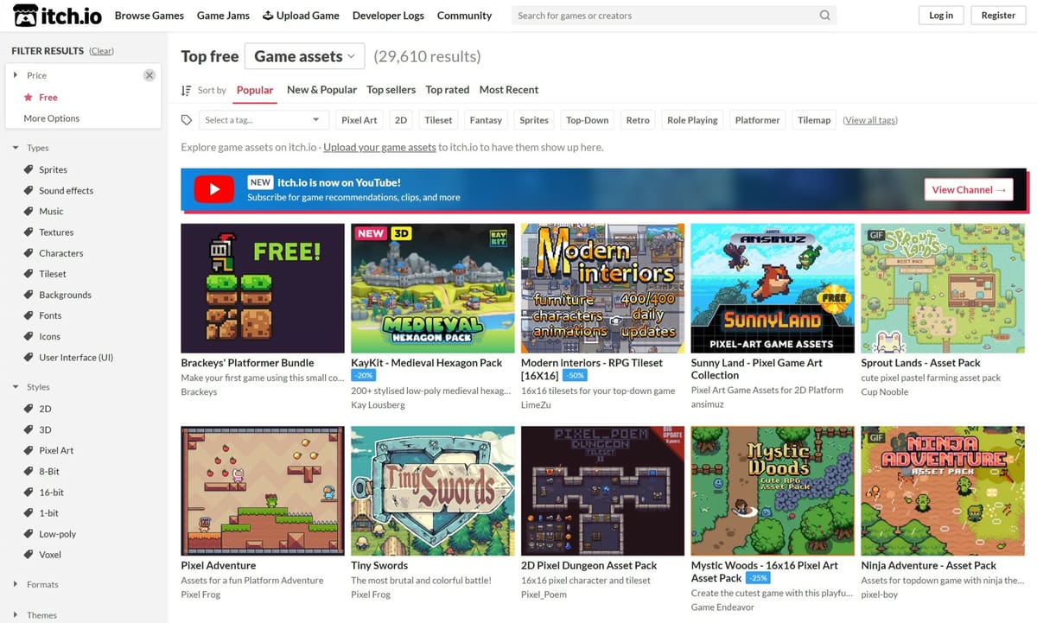Click the tag icon beside Icons
Screen dimensions: 1037x623
pyautogui.click(x=29, y=336)
